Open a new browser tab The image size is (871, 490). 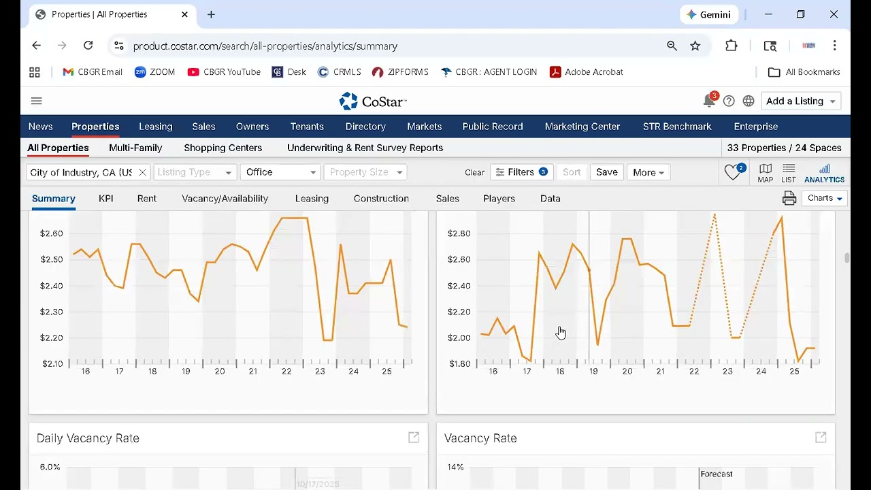coord(211,14)
